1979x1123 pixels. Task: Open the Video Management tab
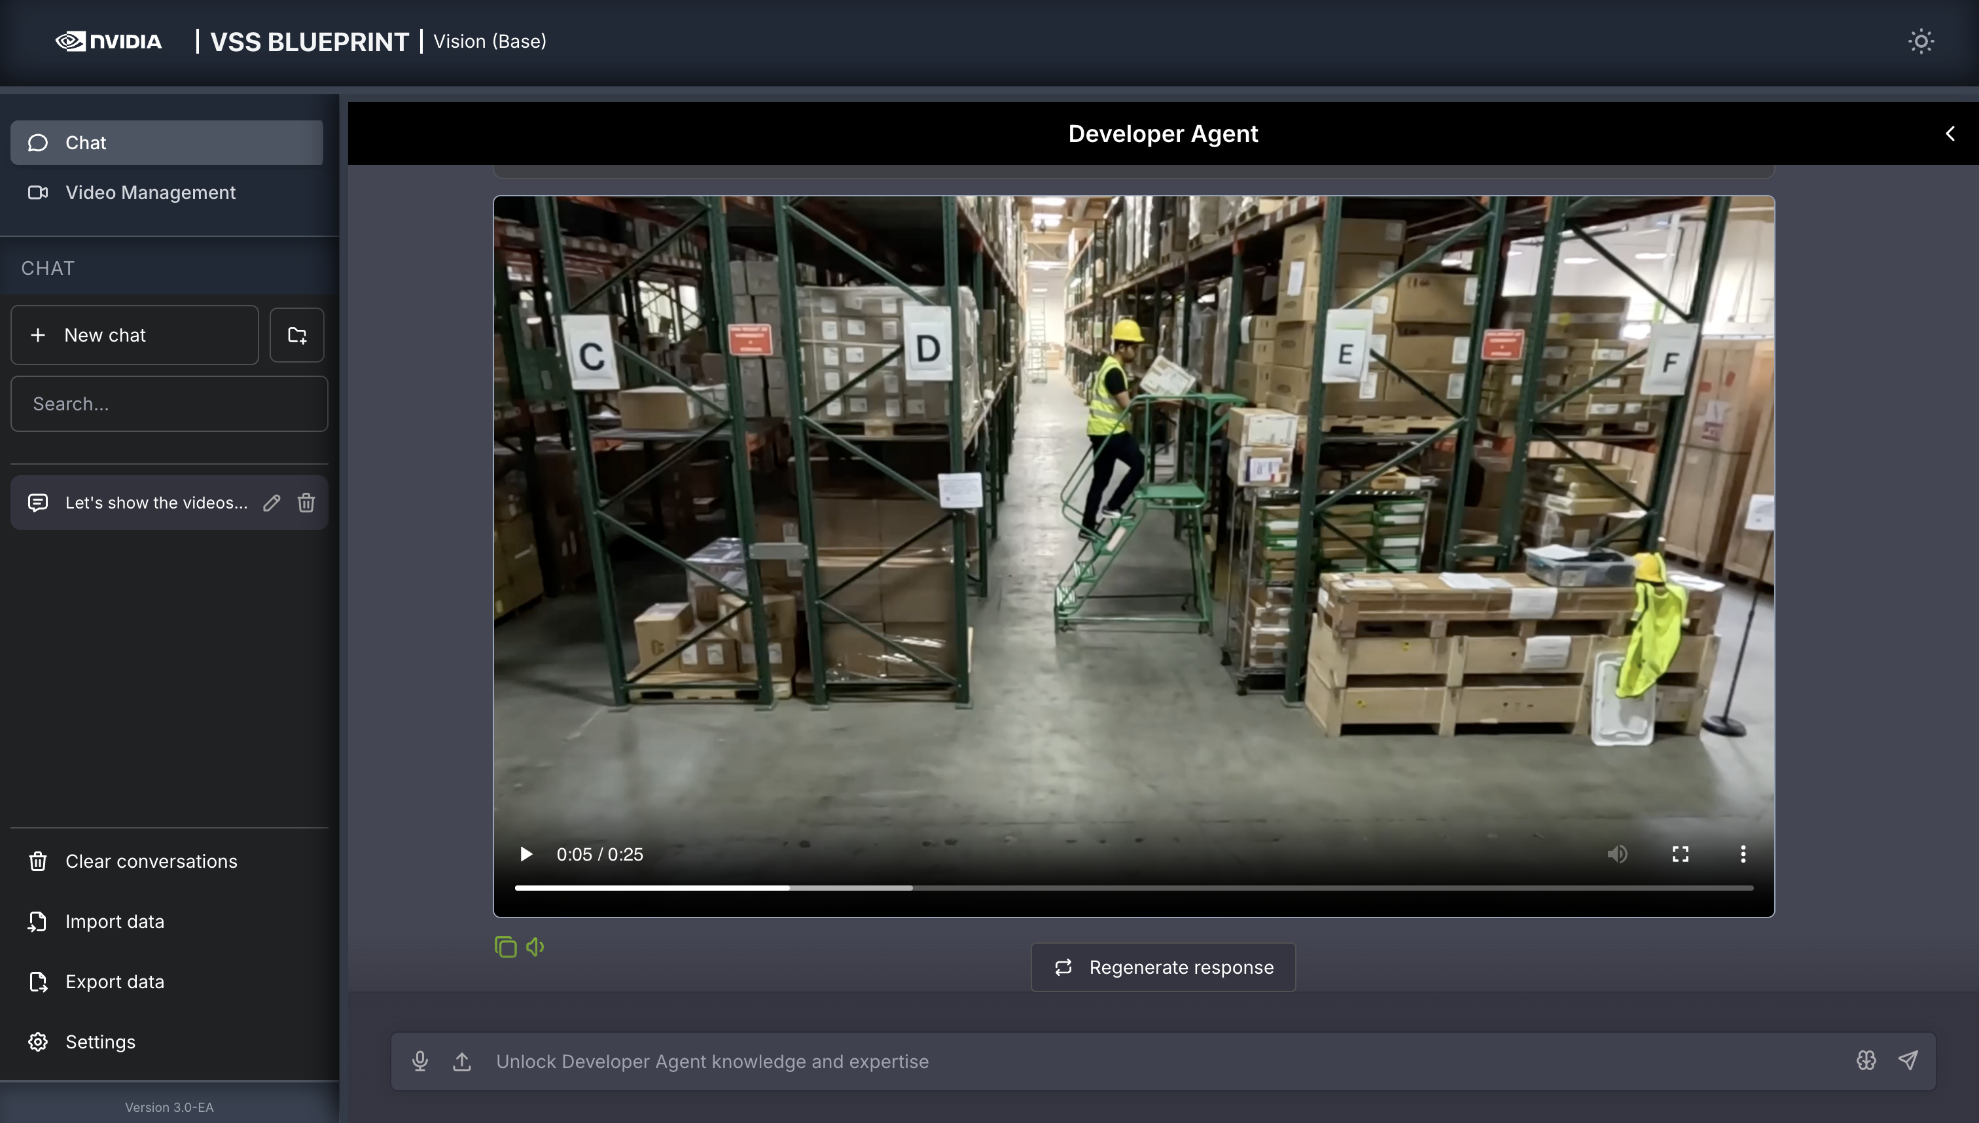(151, 192)
